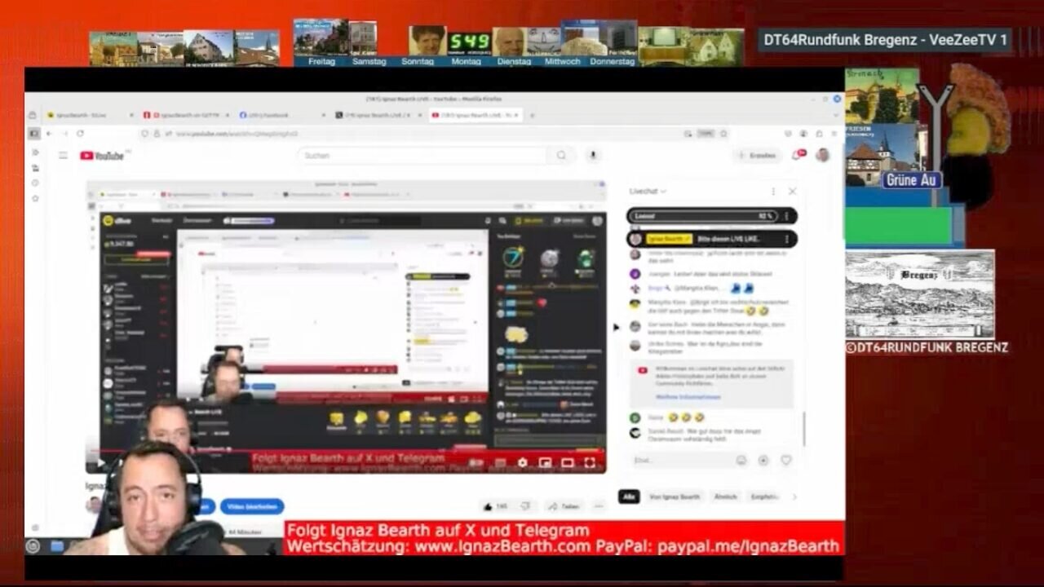Select the 'Von Ignaz Bearth' chip
This screenshot has height=587, width=1044.
pyautogui.click(x=675, y=497)
